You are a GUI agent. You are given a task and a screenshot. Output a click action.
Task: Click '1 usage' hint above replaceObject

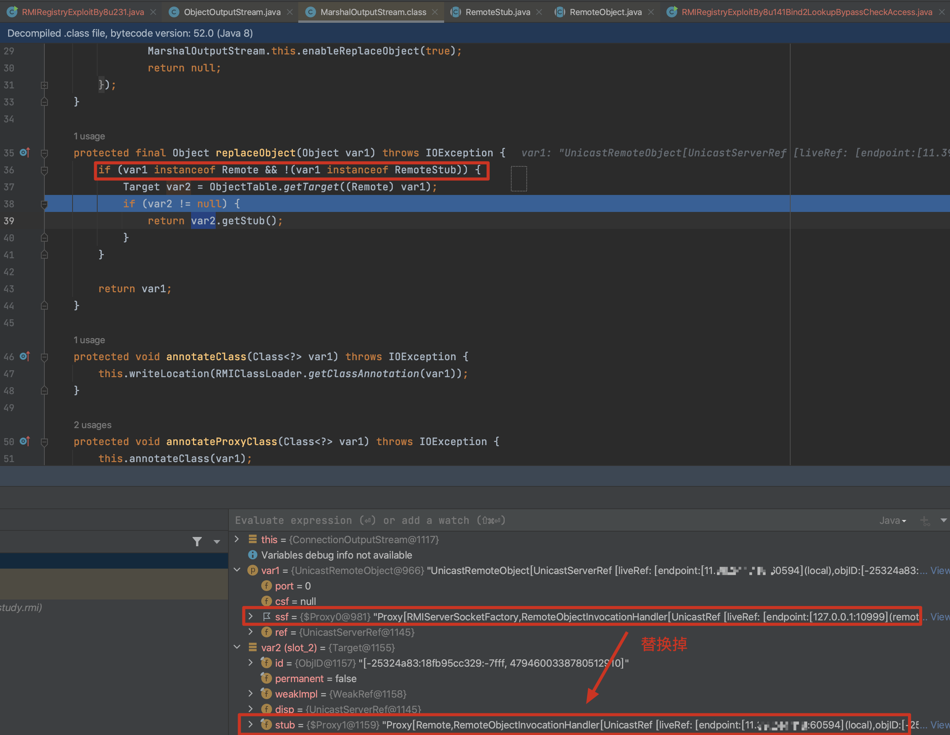tap(89, 136)
